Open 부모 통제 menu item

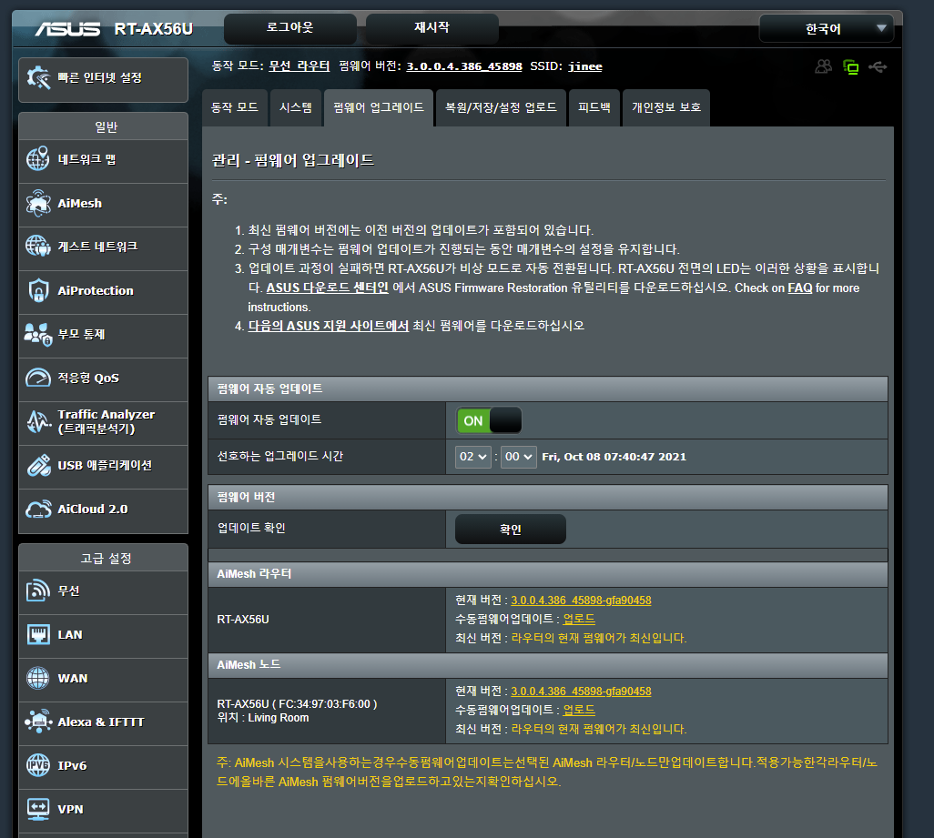(103, 335)
